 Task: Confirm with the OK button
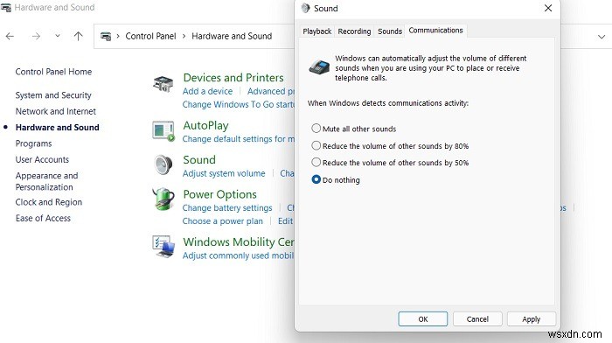coord(422,319)
